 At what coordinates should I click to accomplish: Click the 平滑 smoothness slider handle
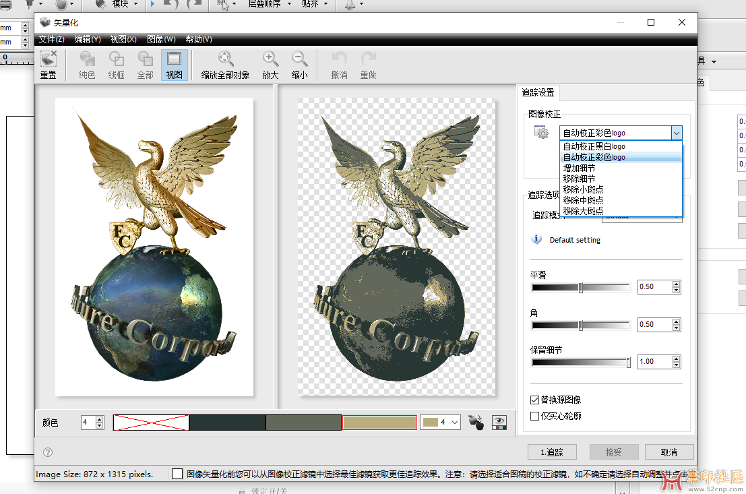pos(580,288)
